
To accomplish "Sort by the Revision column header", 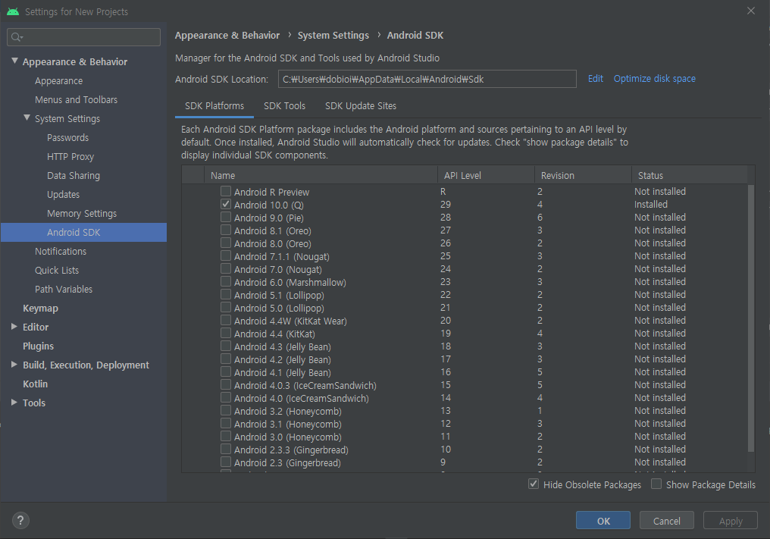I will 583,175.
